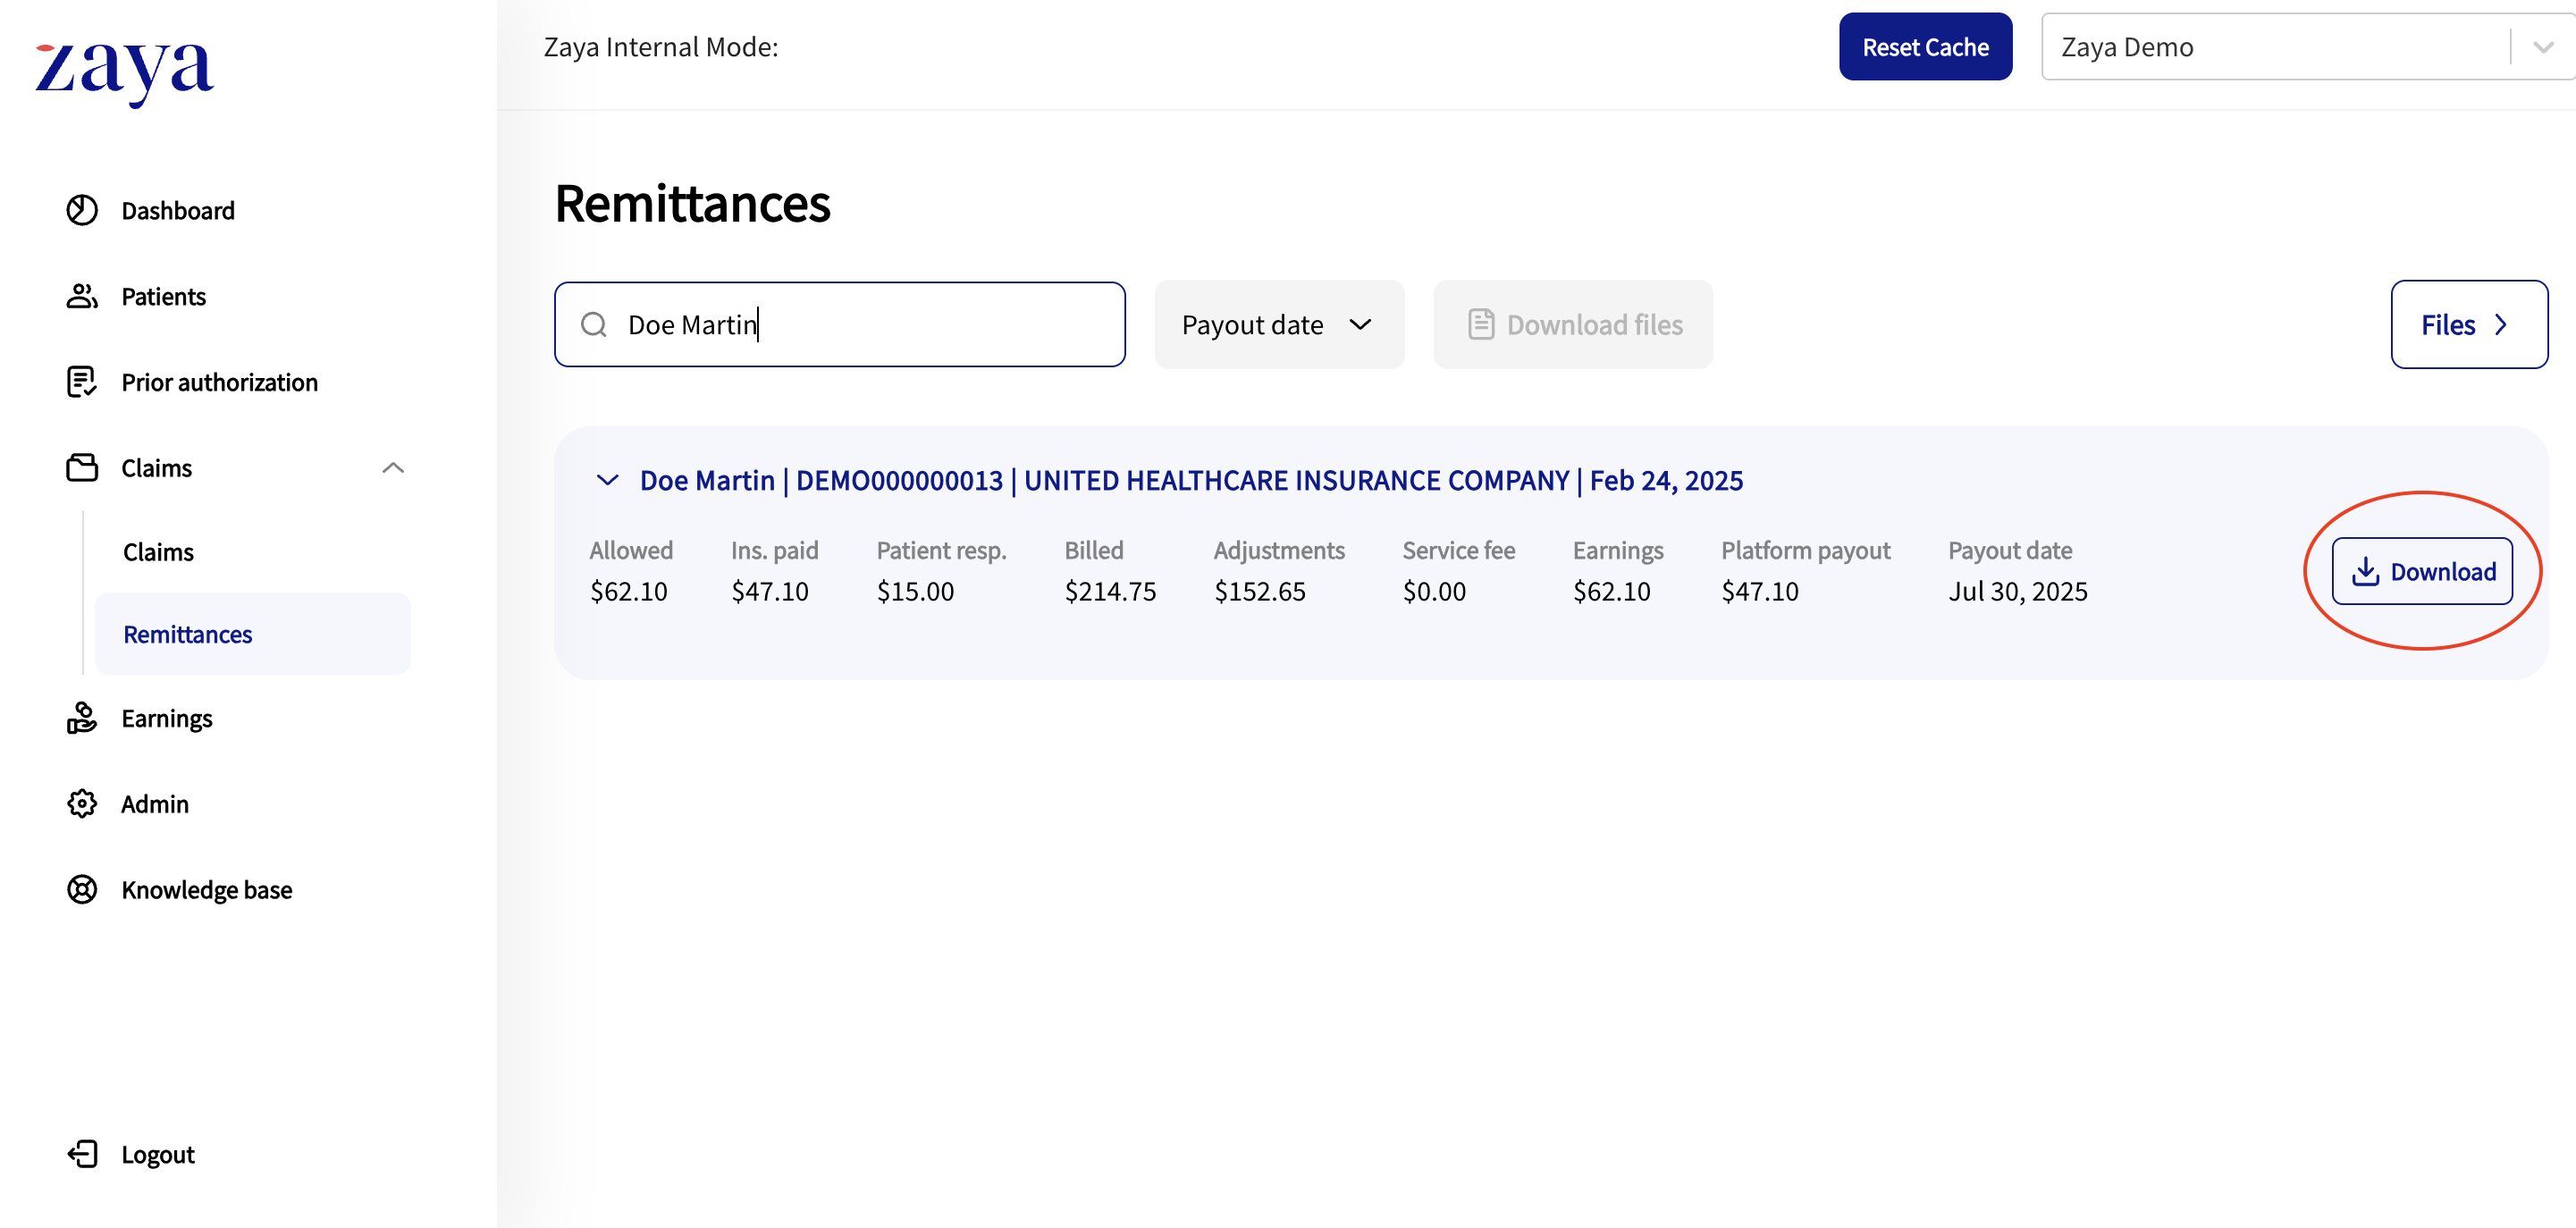The image size is (2576, 1228).
Task: Click the Admin gear icon
Action: pyautogui.click(x=82, y=804)
